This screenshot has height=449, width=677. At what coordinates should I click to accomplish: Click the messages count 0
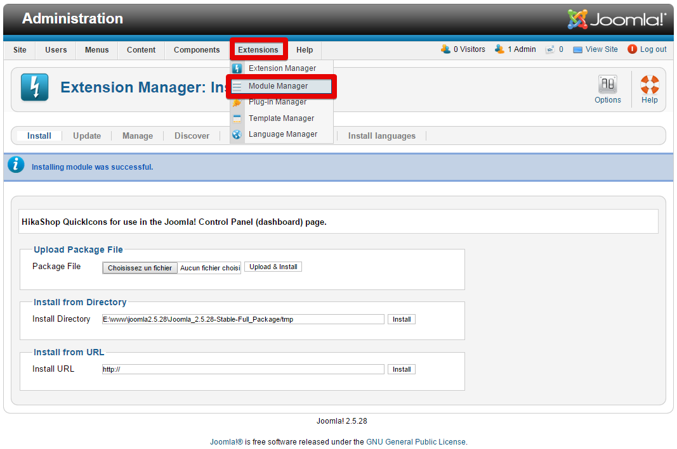(561, 49)
